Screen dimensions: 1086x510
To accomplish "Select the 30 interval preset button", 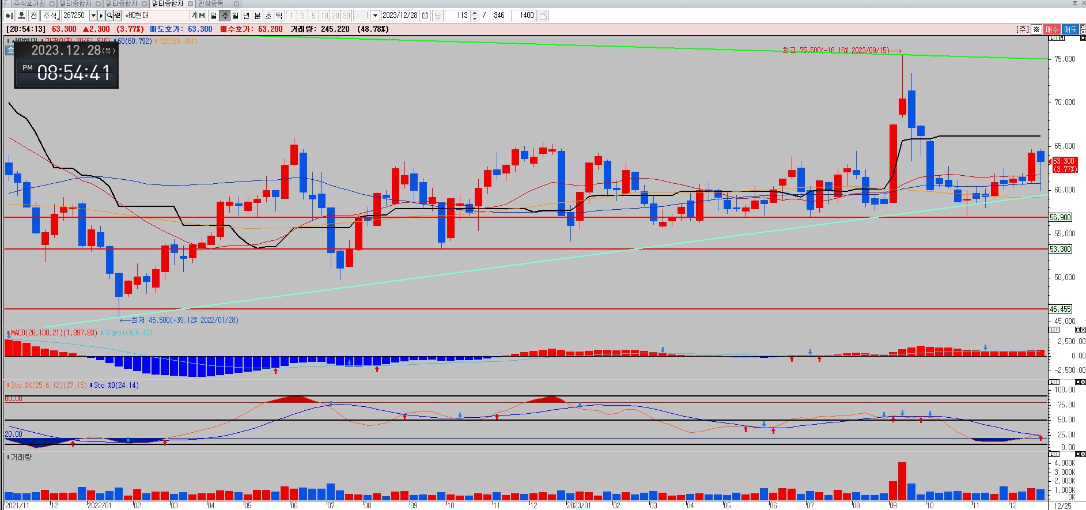I will pyautogui.click(x=346, y=16).
